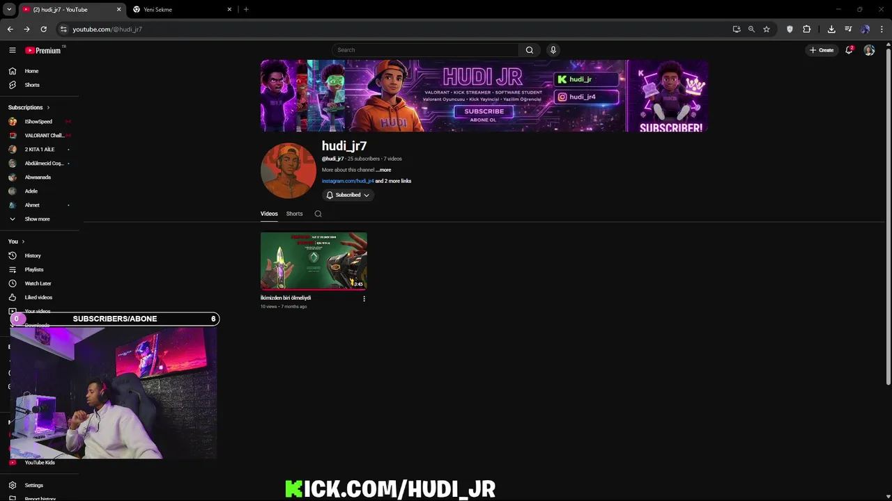Image resolution: width=892 pixels, height=501 pixels.
Task: Click the install app icon in address bar
Action: (737, 29)
